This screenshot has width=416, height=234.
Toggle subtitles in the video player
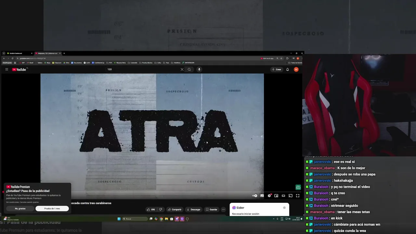coord(262,196)
